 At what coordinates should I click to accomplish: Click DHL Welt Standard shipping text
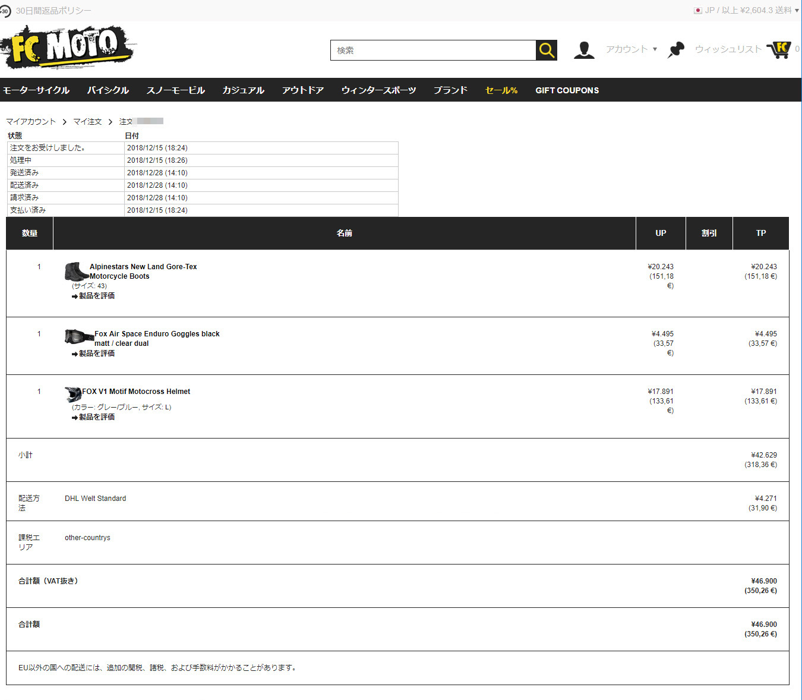(x=96, y=499)
